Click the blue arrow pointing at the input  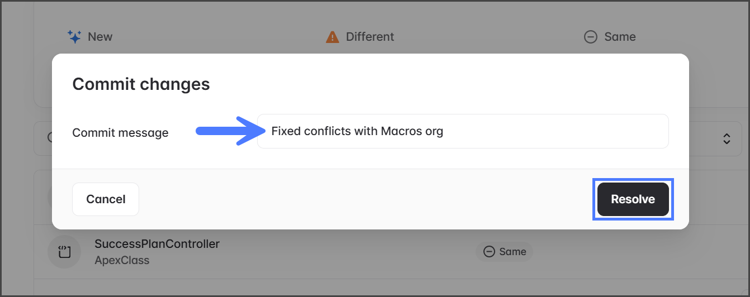coord(228,131)
